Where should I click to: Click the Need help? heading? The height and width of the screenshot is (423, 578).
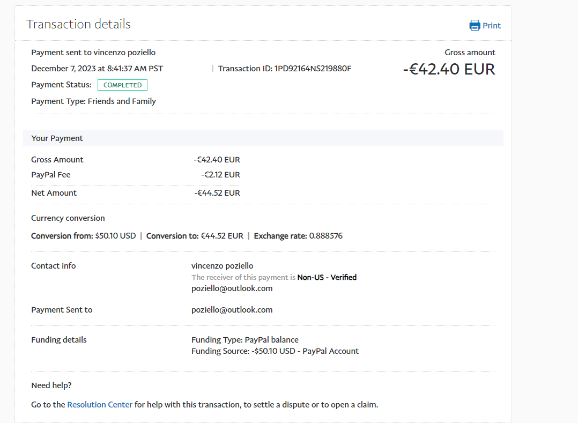point(51,385)
